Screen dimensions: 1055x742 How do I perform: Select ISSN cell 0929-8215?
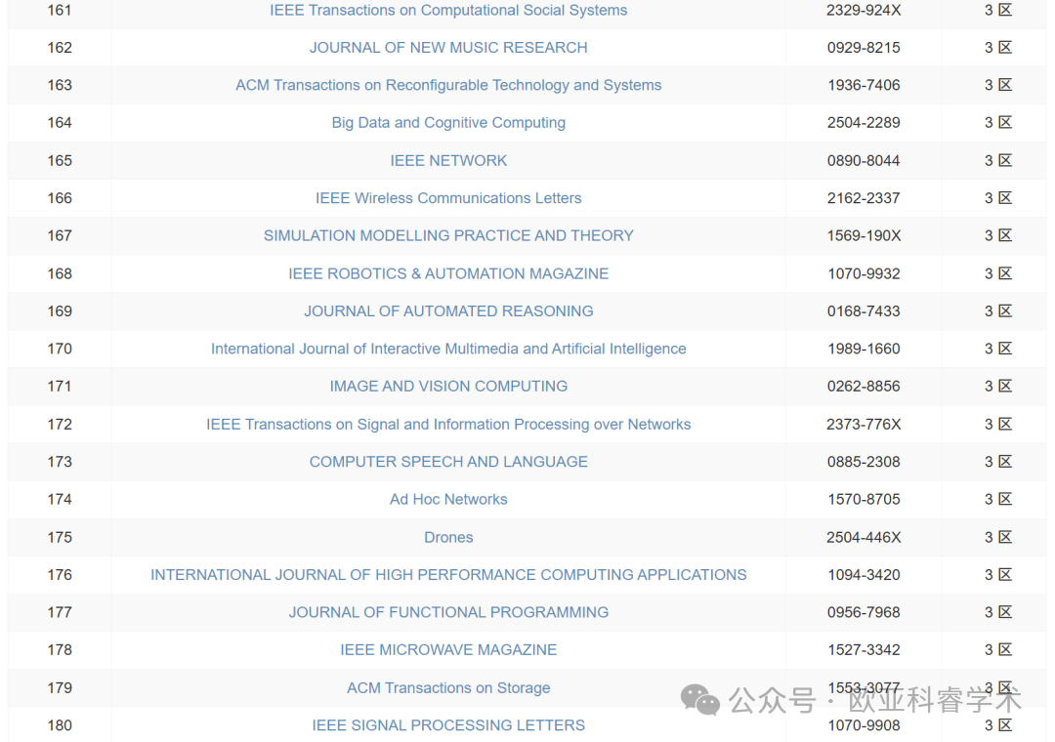(x=864, y=48)
